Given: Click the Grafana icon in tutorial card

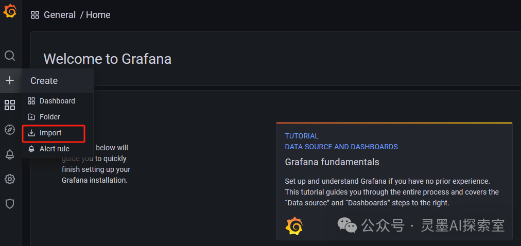Looking at the screenshot, I should pyautogui.click(x=294, y=226).
